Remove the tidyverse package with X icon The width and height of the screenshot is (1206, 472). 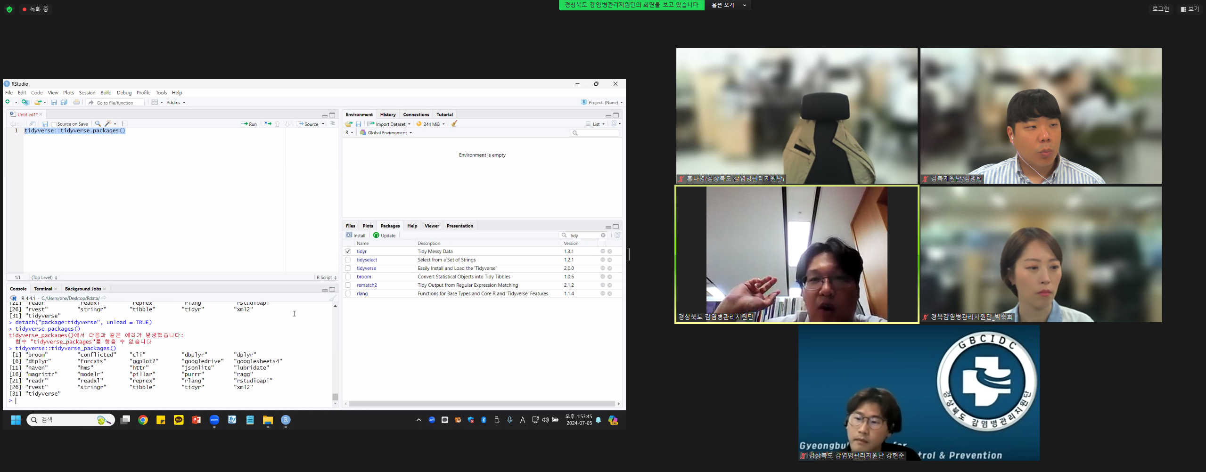609,269
